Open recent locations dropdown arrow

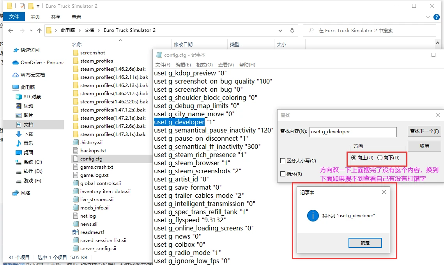coord(31,30)
